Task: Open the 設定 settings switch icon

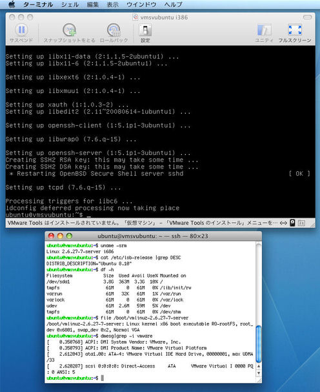Action: click(145, 30)
